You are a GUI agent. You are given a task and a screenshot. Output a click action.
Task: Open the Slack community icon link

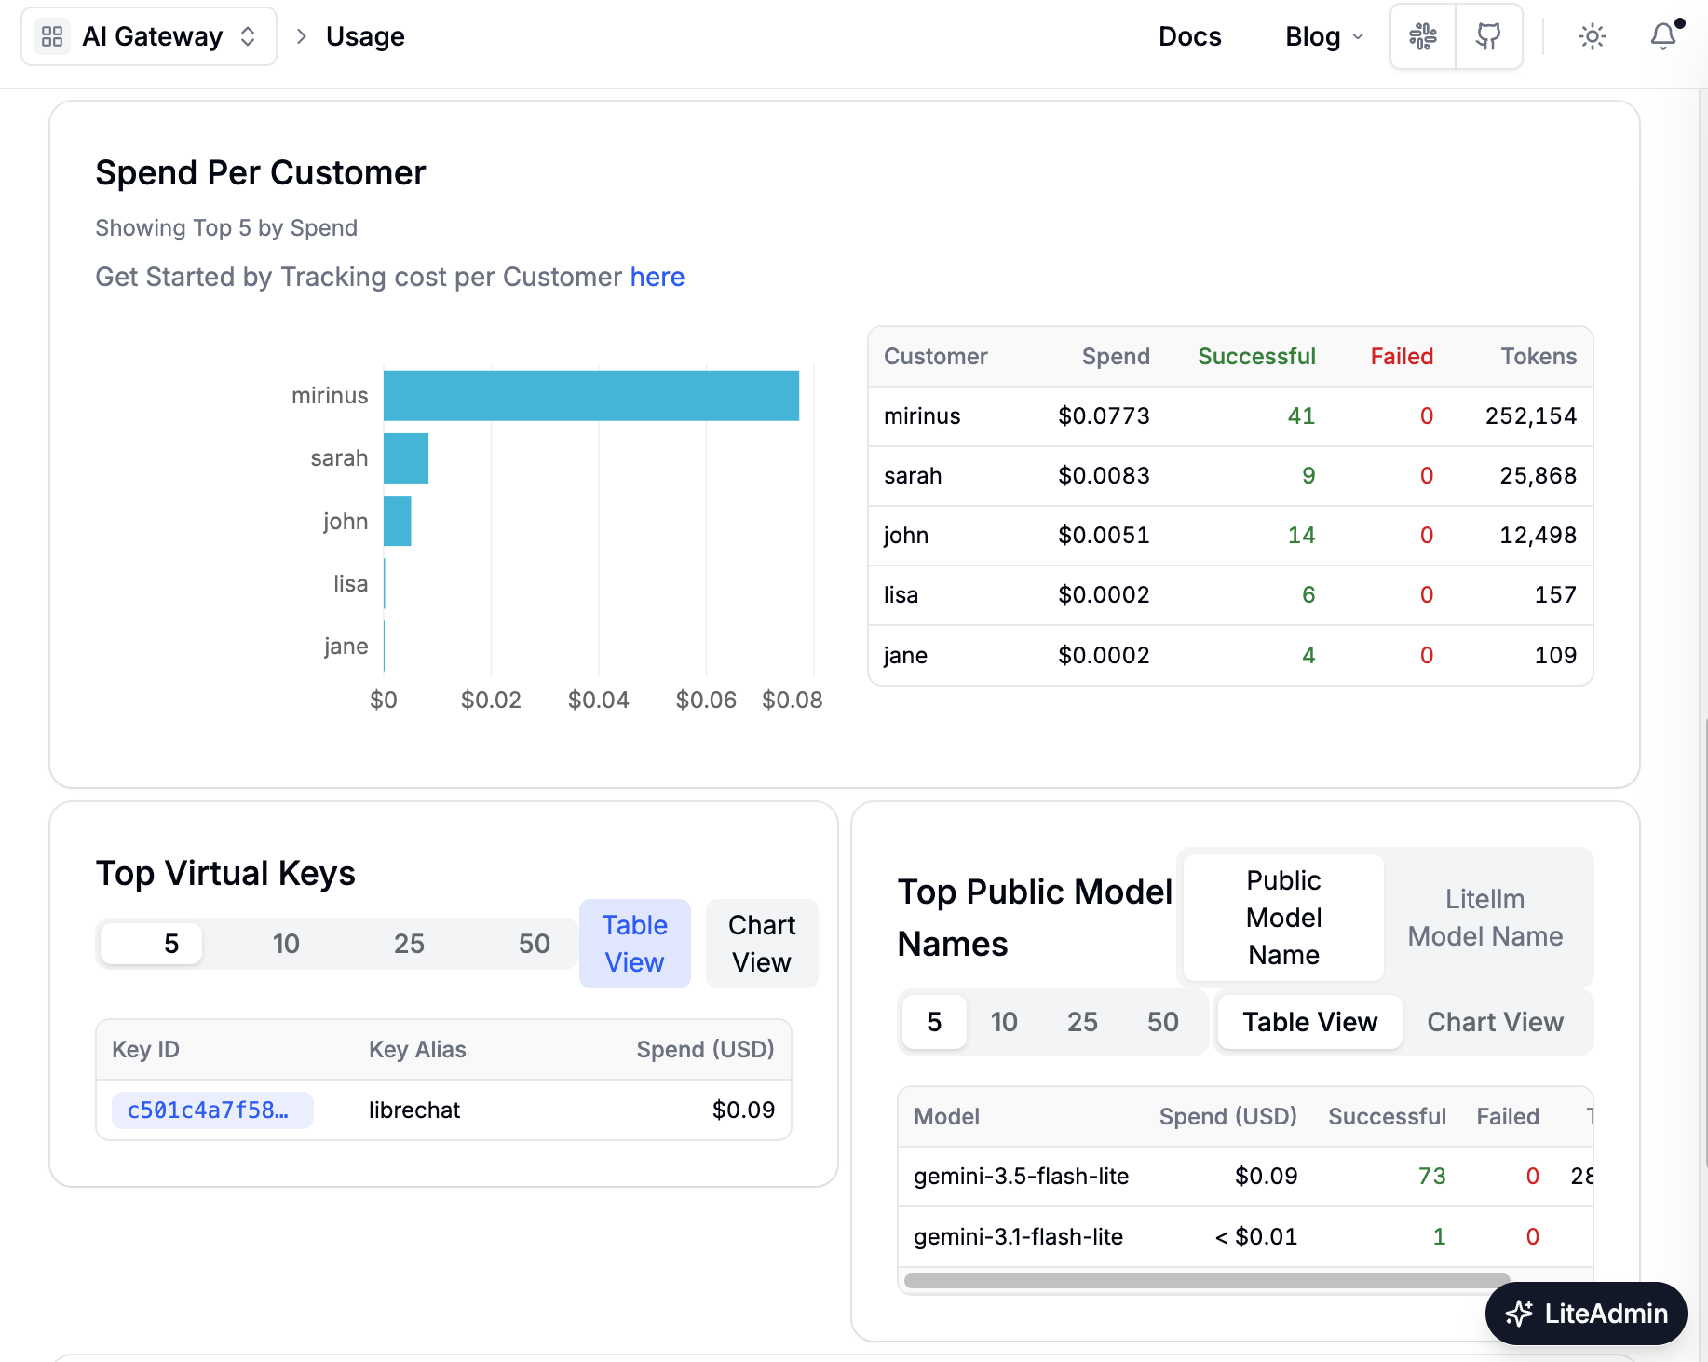pos(1422,36)
